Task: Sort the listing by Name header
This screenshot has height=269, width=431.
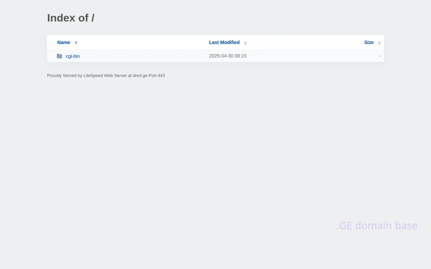Action: [x=64, y=42]
